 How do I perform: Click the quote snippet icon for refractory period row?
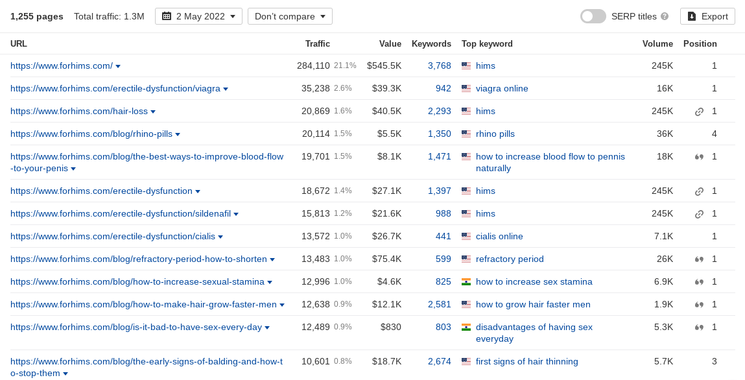[x=699, y=259]
